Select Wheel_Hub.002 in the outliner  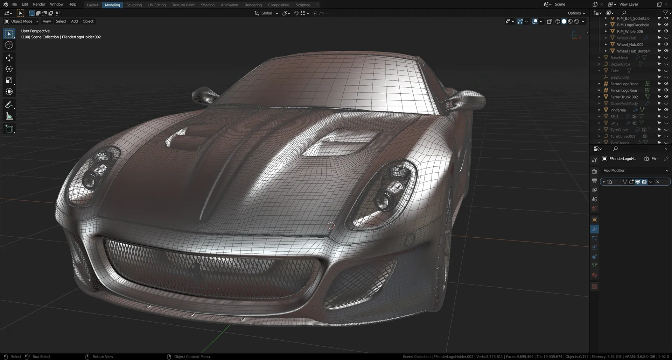[x=630, y=44]
